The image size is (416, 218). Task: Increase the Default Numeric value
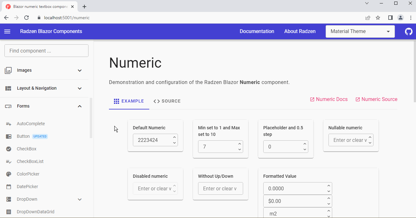tap(174, 137)
